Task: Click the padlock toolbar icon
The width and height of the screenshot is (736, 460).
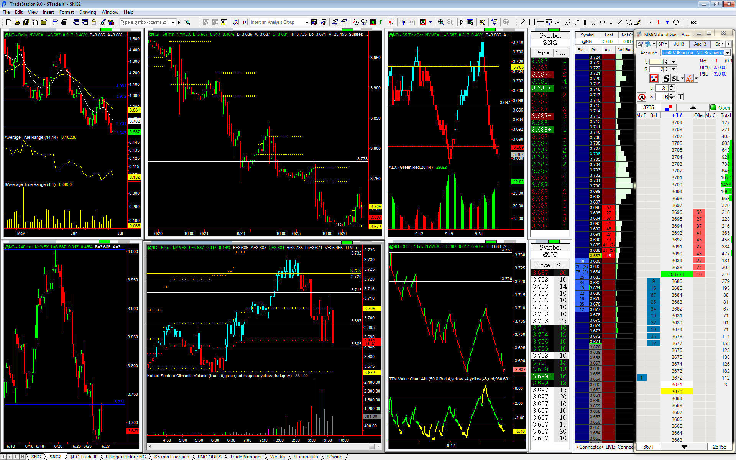Action: click(94, 22)
